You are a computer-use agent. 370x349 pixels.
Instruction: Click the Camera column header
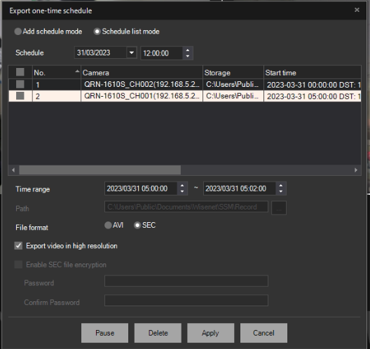pyautogui.click(x=142, y=72)
